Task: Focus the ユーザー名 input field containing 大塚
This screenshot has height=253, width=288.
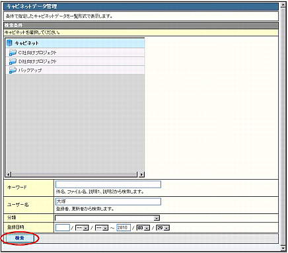Action: point(108,201)
